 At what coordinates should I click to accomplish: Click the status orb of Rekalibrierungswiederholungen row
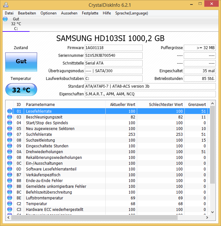(x=10, y=157)
